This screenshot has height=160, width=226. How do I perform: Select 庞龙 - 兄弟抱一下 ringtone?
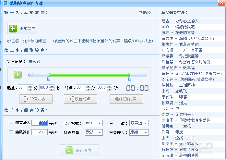[x=193, y=115]
